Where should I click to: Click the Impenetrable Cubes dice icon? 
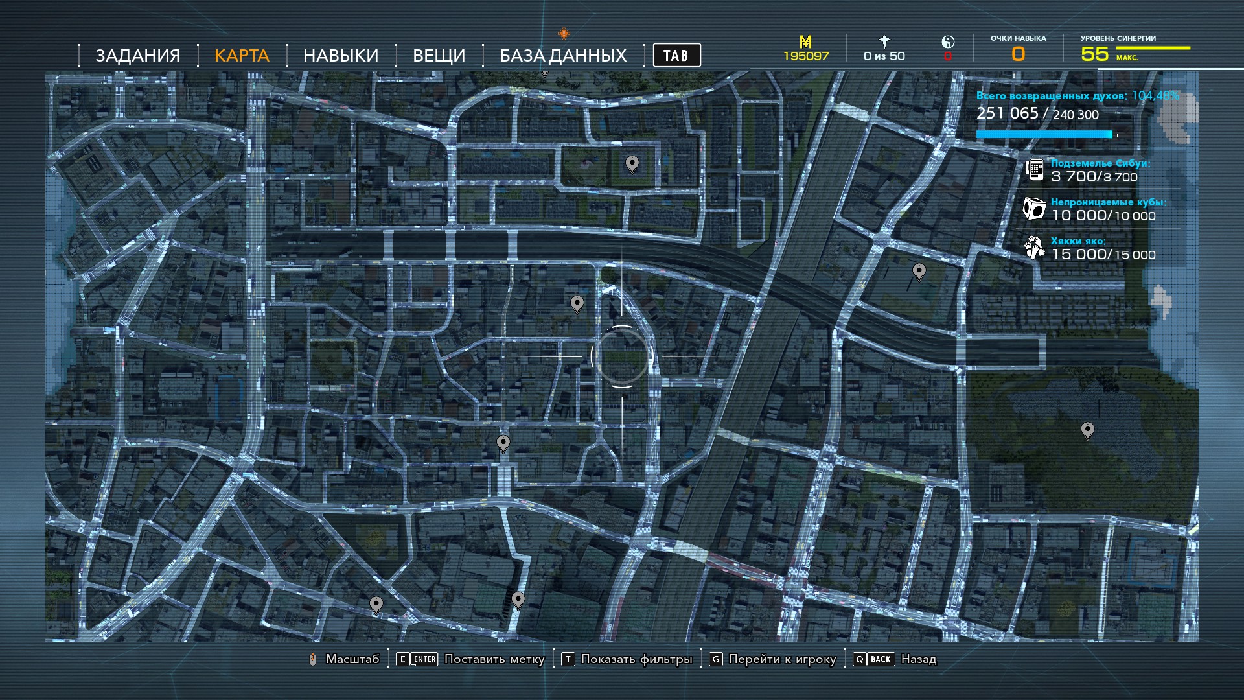1034,209
